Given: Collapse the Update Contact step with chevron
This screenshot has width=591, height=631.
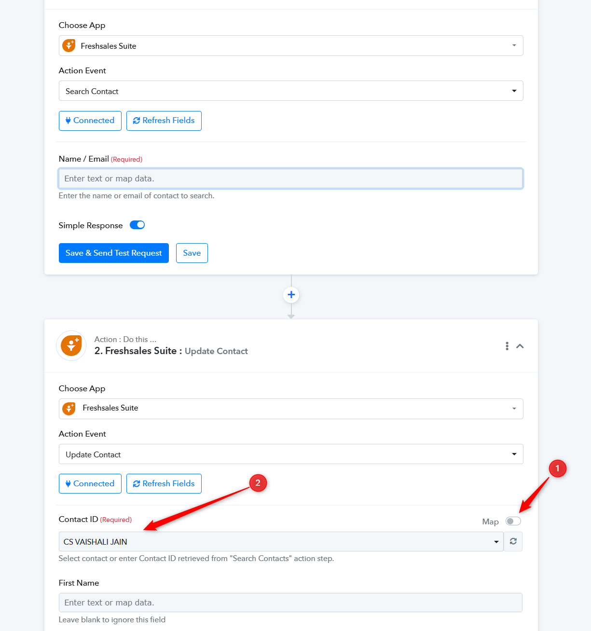Looking at the screenshot, I should pyautogui.click(x=520, y=346).
